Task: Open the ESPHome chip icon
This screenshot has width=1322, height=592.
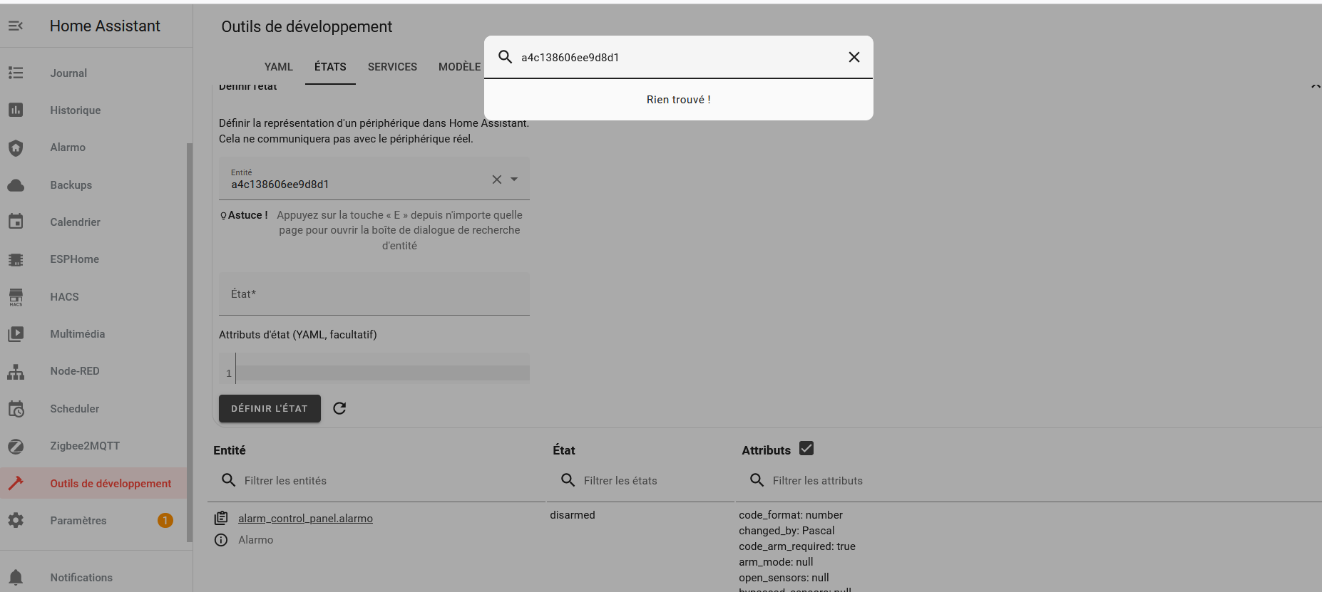Action: point(16,259)
